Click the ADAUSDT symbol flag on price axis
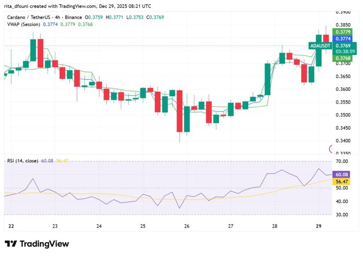363x256 pixels. (320, 45)
